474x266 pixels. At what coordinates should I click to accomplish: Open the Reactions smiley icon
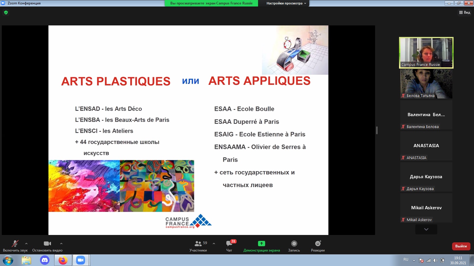point(318,244)
